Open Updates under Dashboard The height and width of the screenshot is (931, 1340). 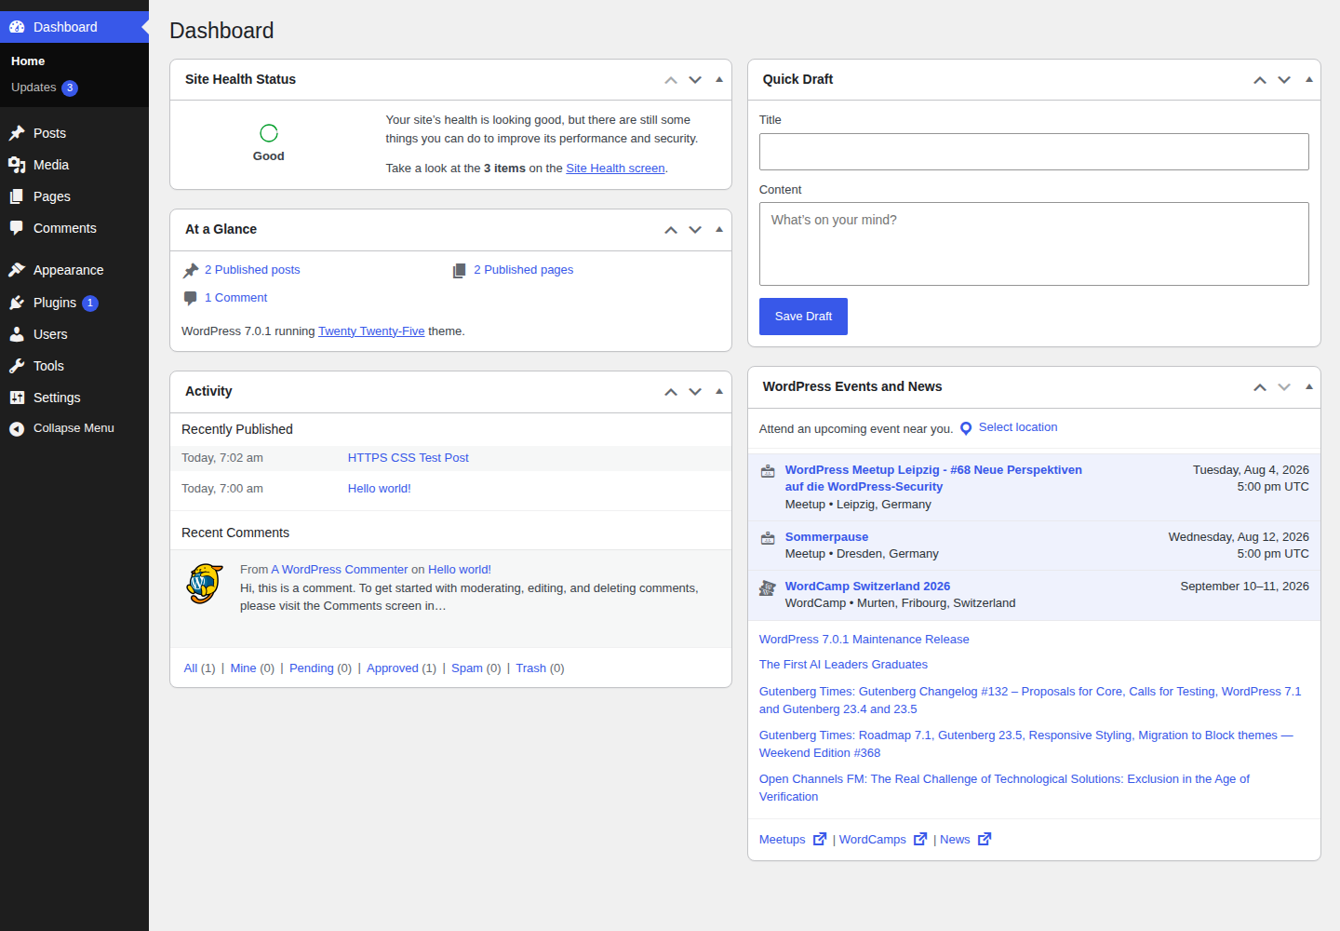[x=33, y=88]
